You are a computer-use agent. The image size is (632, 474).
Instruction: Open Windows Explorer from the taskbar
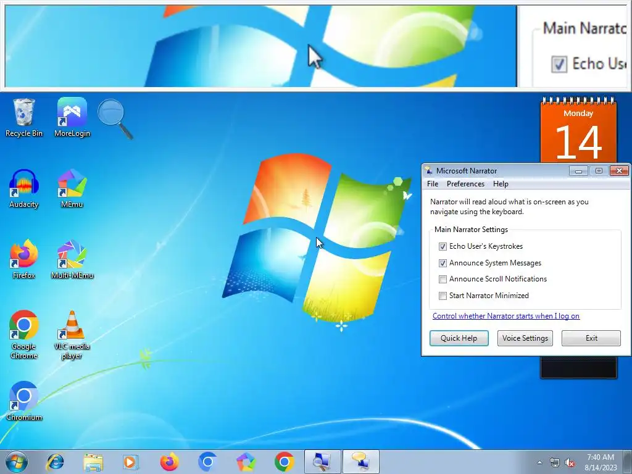(x=93, y=462)
